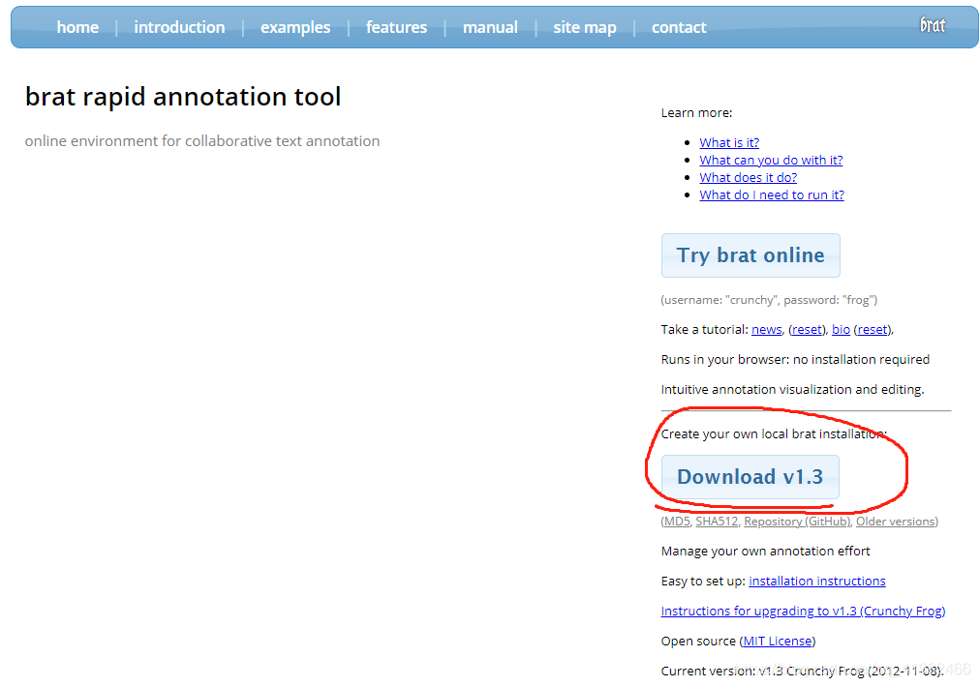Image resolution: width=980 pixels, height=687 pixels.
Task: Click the username "crunchy" password hint text
Action: tap(769, 300)
